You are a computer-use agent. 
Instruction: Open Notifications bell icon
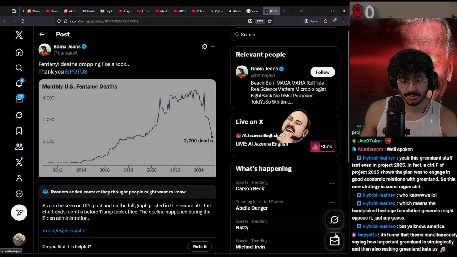[19, 83]
